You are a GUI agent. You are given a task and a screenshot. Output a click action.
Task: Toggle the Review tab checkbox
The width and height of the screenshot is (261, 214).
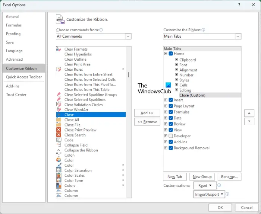171,124
